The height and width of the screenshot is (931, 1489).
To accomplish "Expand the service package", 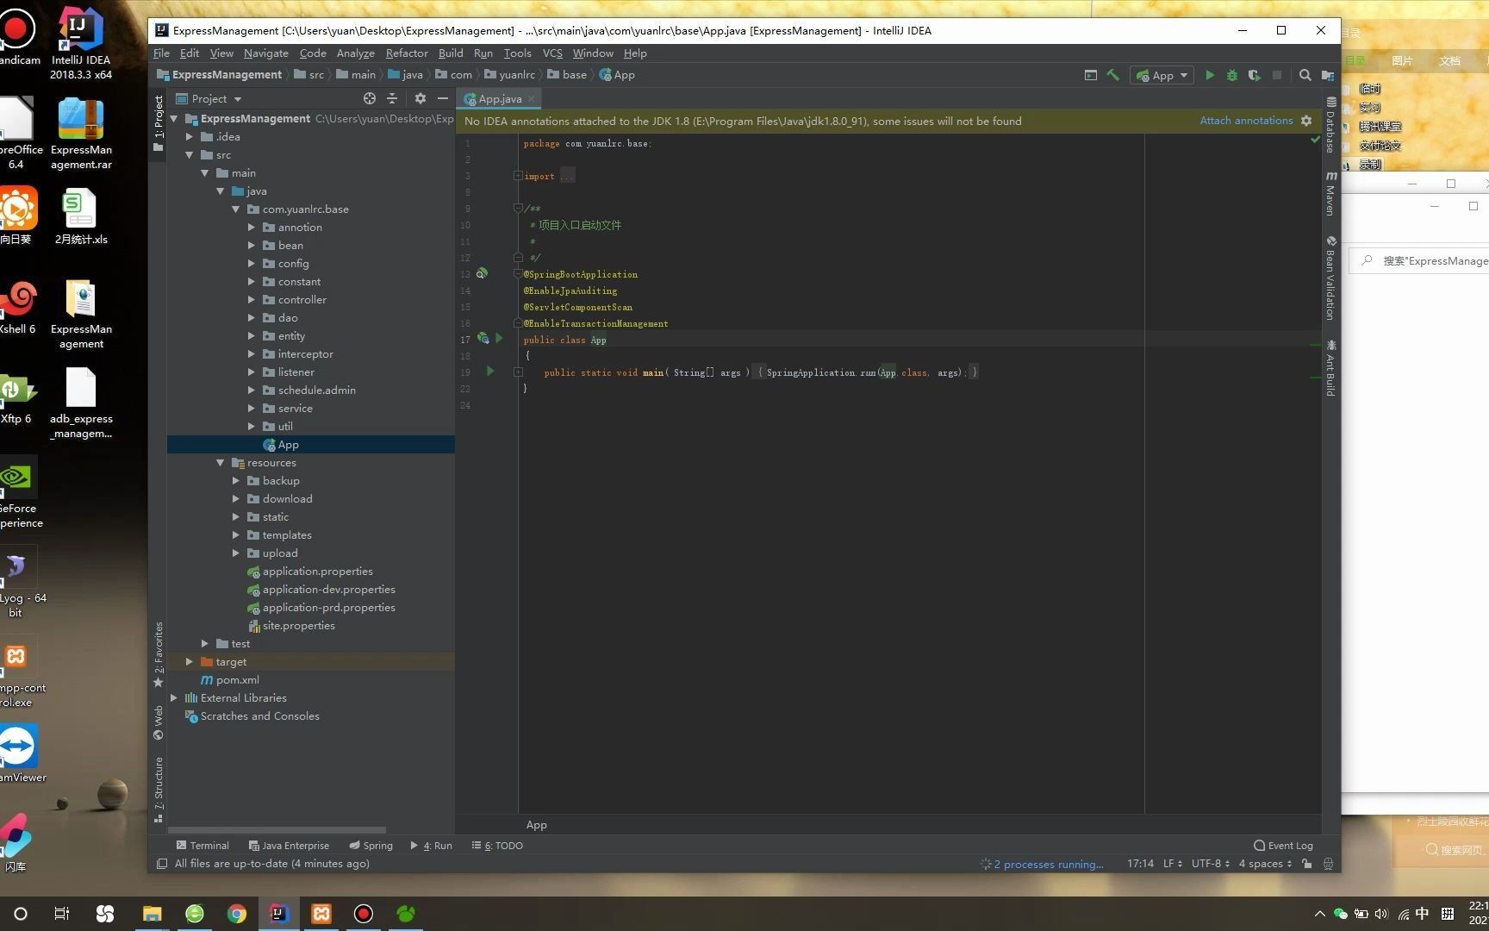I will [x=252, y=409].
